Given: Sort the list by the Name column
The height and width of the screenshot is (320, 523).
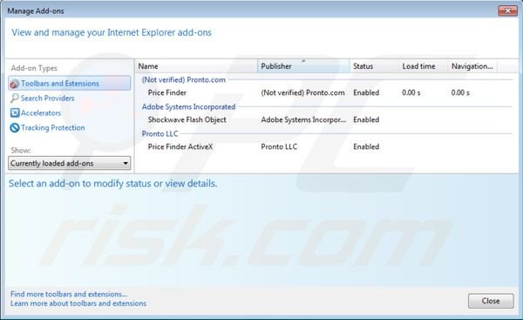Looking at the screenshot, I should pyautogui.click(x=196, y=66).
